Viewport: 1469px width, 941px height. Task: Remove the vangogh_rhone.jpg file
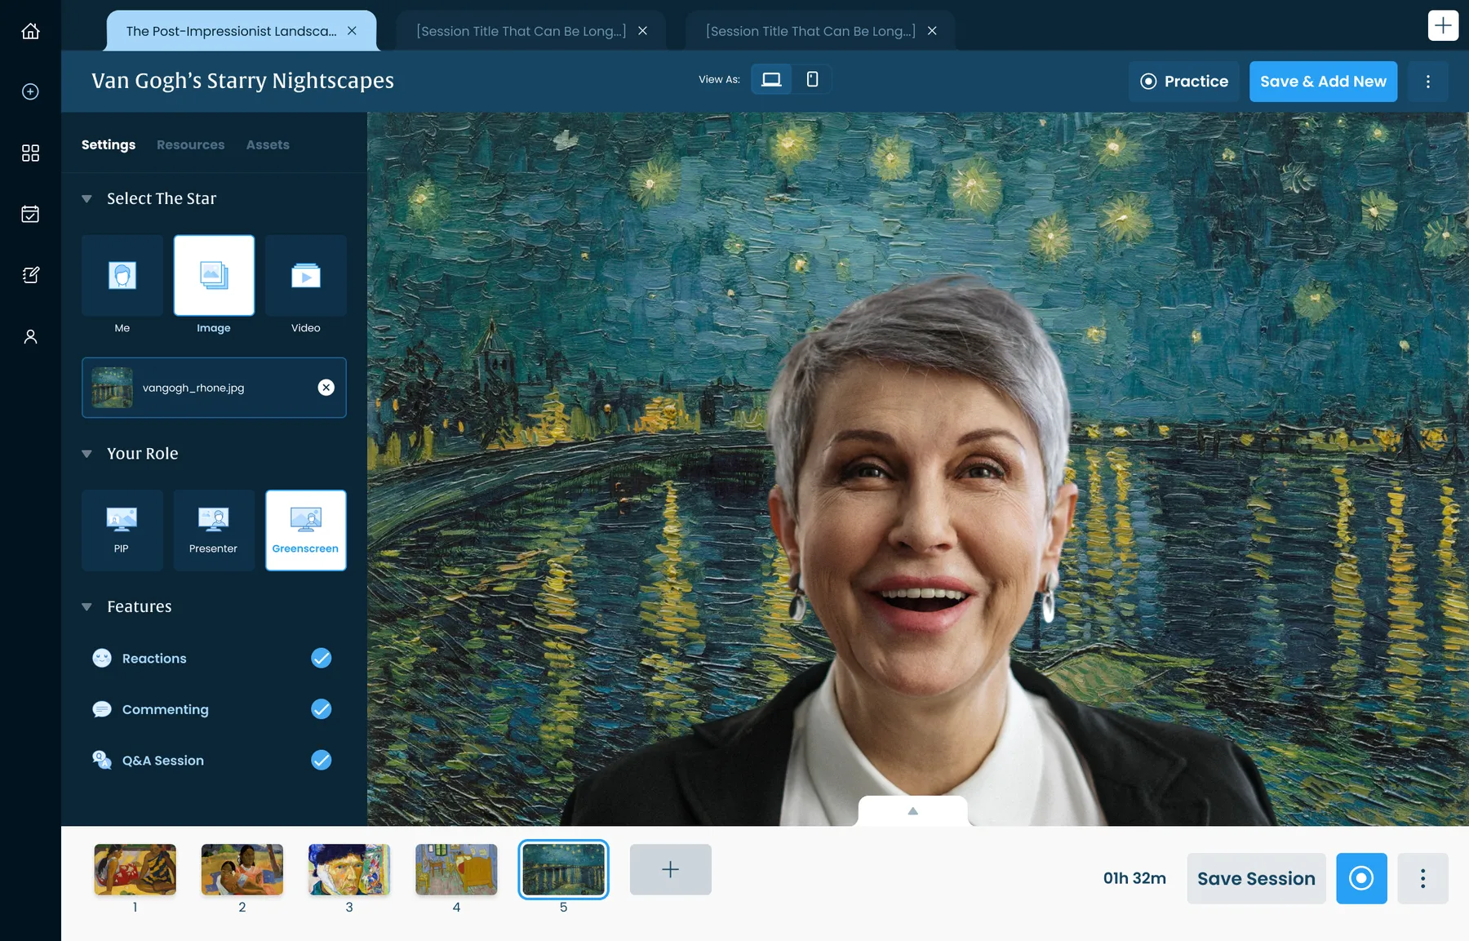click(x=326, y=388)
